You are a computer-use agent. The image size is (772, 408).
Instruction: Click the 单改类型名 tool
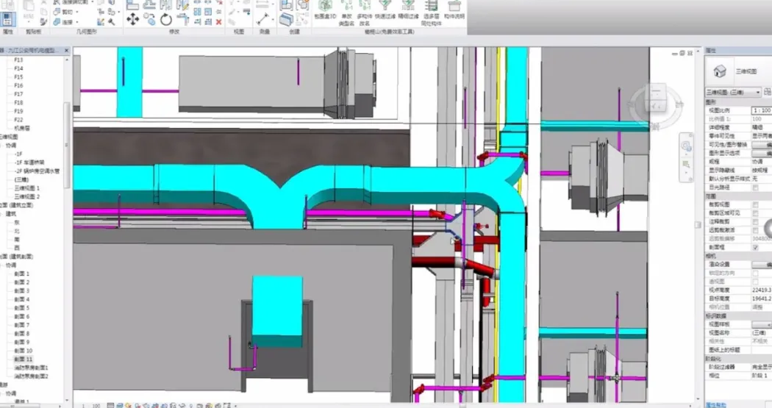(346, 12)
